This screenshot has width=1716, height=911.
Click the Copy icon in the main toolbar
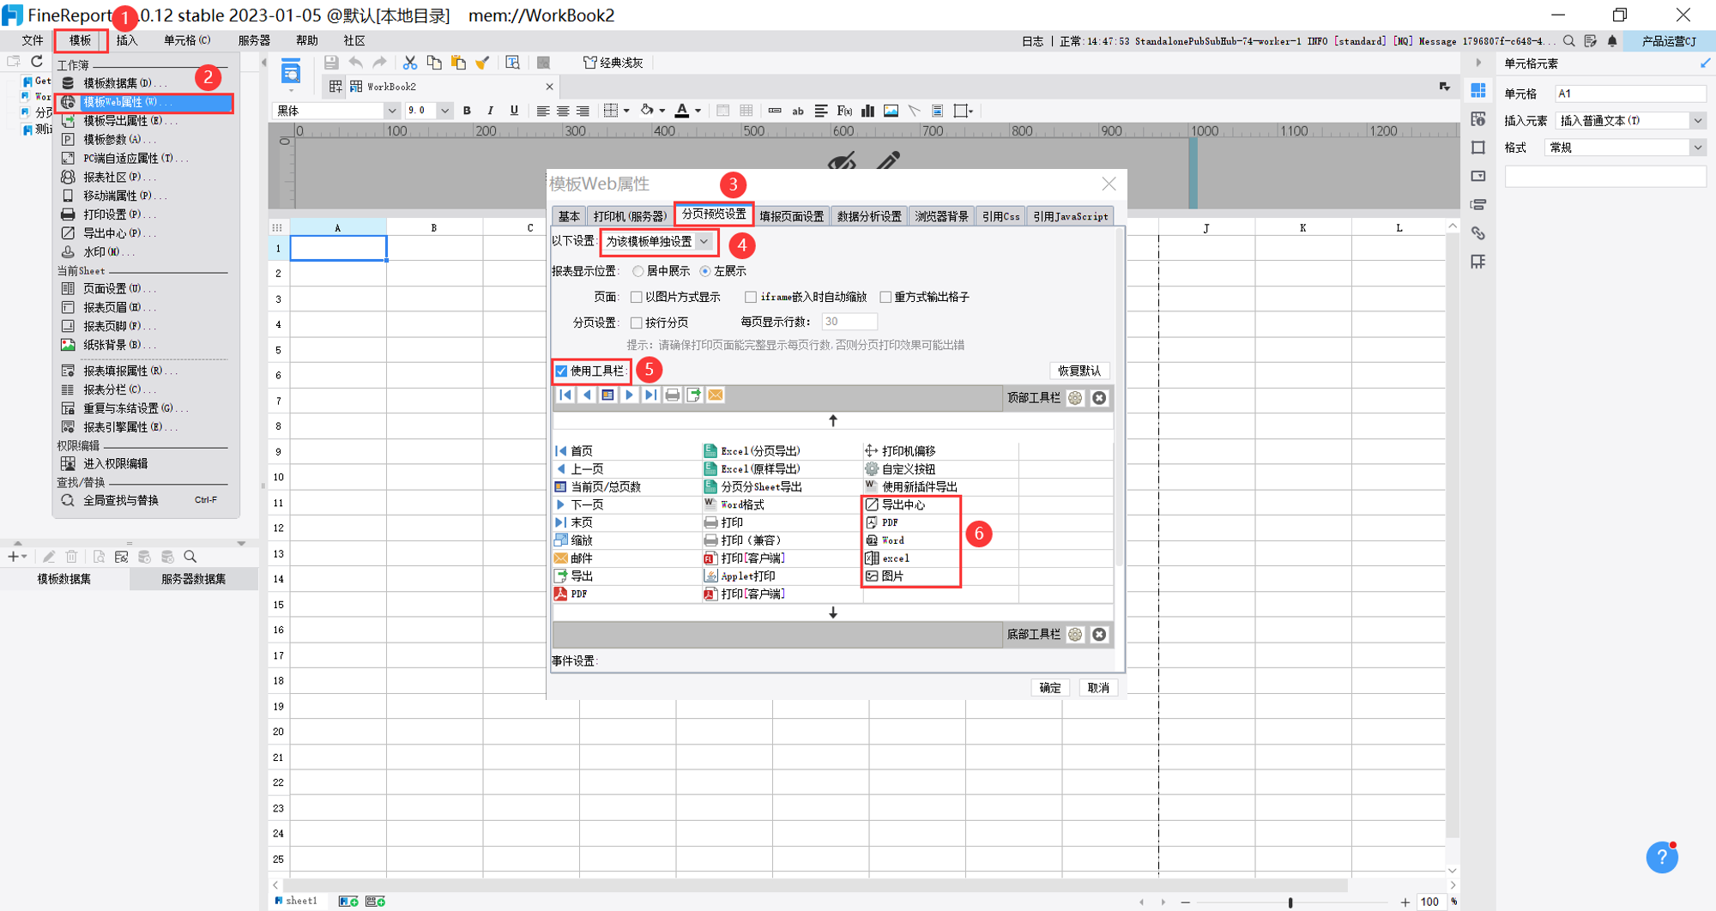pos(434,63)
